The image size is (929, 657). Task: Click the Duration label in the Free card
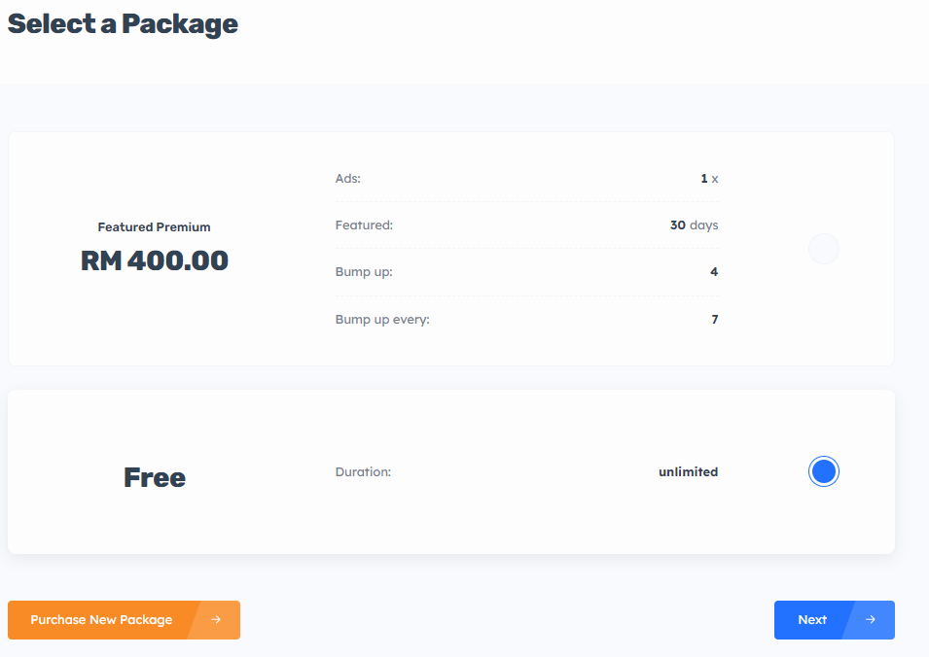coord(363,472)
